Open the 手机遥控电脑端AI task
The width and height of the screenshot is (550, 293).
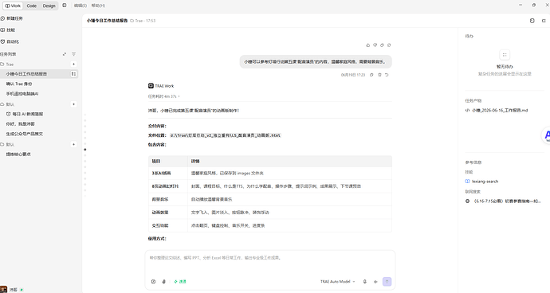pyautogui.click(x=22, y=94)
